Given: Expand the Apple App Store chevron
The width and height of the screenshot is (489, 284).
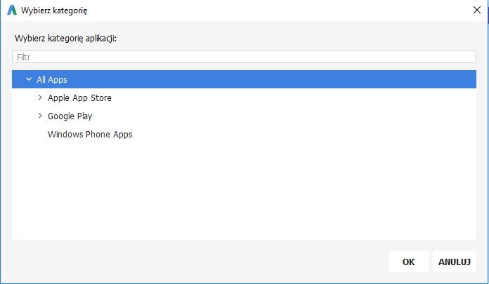Looking at the screenshot, I should (x=40, y=97).
